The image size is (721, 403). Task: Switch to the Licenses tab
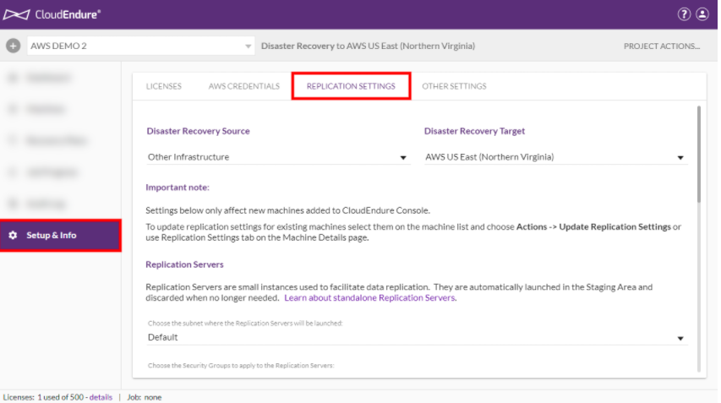(164, 86)
